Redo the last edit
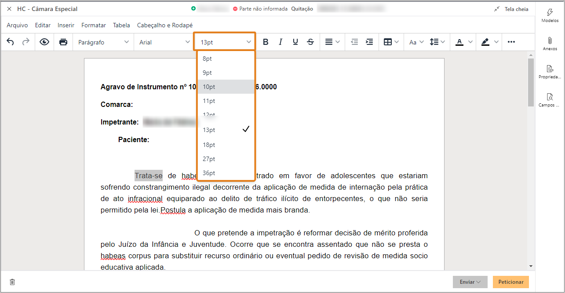The width and height of the screenshot is (565, 293). 26,42
